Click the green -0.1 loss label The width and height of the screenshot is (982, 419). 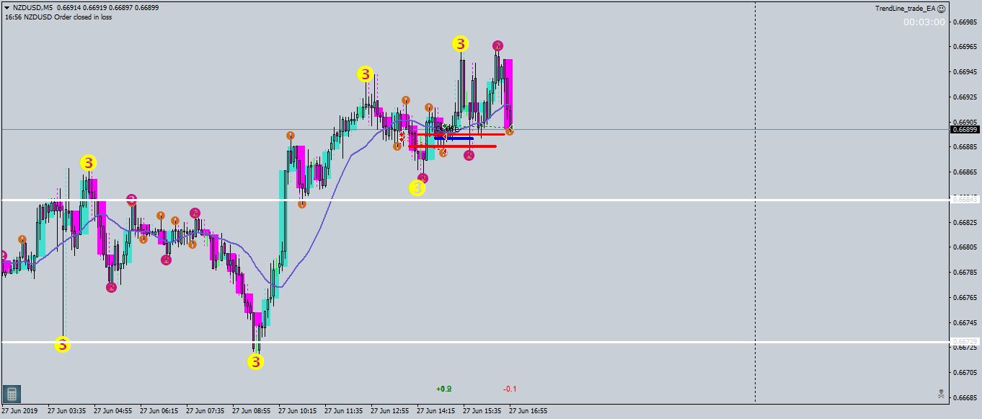point(510,389)
